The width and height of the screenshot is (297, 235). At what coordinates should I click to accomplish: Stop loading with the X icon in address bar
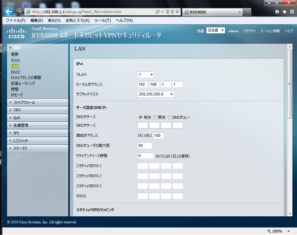[x=177, y=12]
